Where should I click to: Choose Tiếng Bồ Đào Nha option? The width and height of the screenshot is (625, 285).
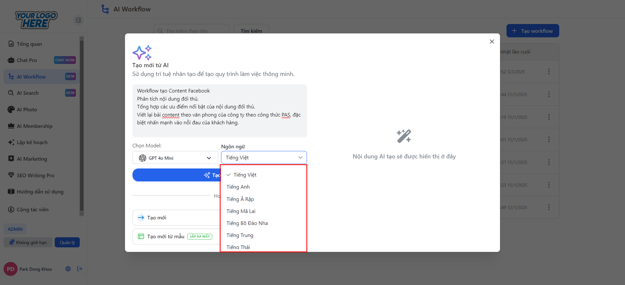[x=247, y=223]
